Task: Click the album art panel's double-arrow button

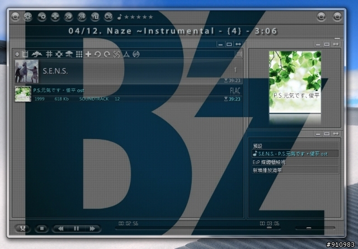Action: [336, 44]
